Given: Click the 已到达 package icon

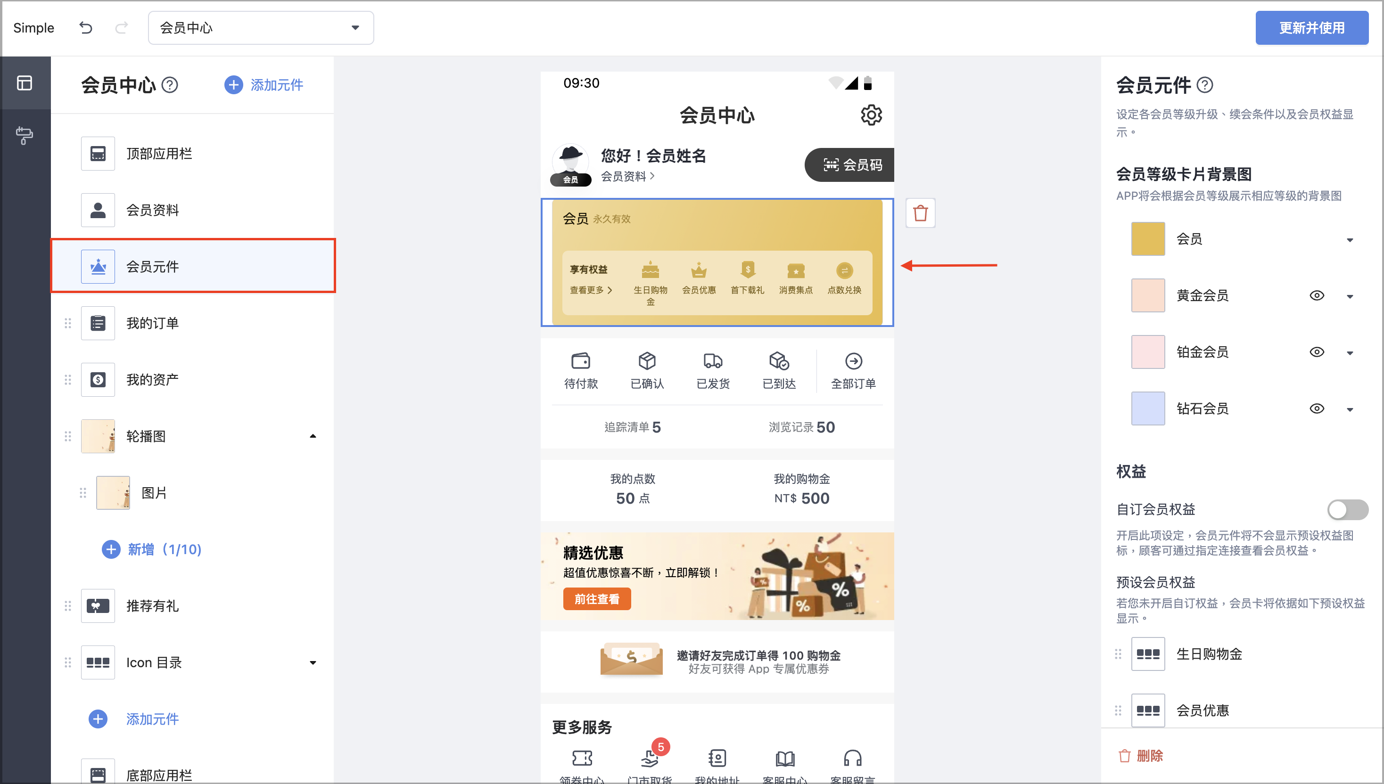Looking at the screenshot, I should [779, 361].
